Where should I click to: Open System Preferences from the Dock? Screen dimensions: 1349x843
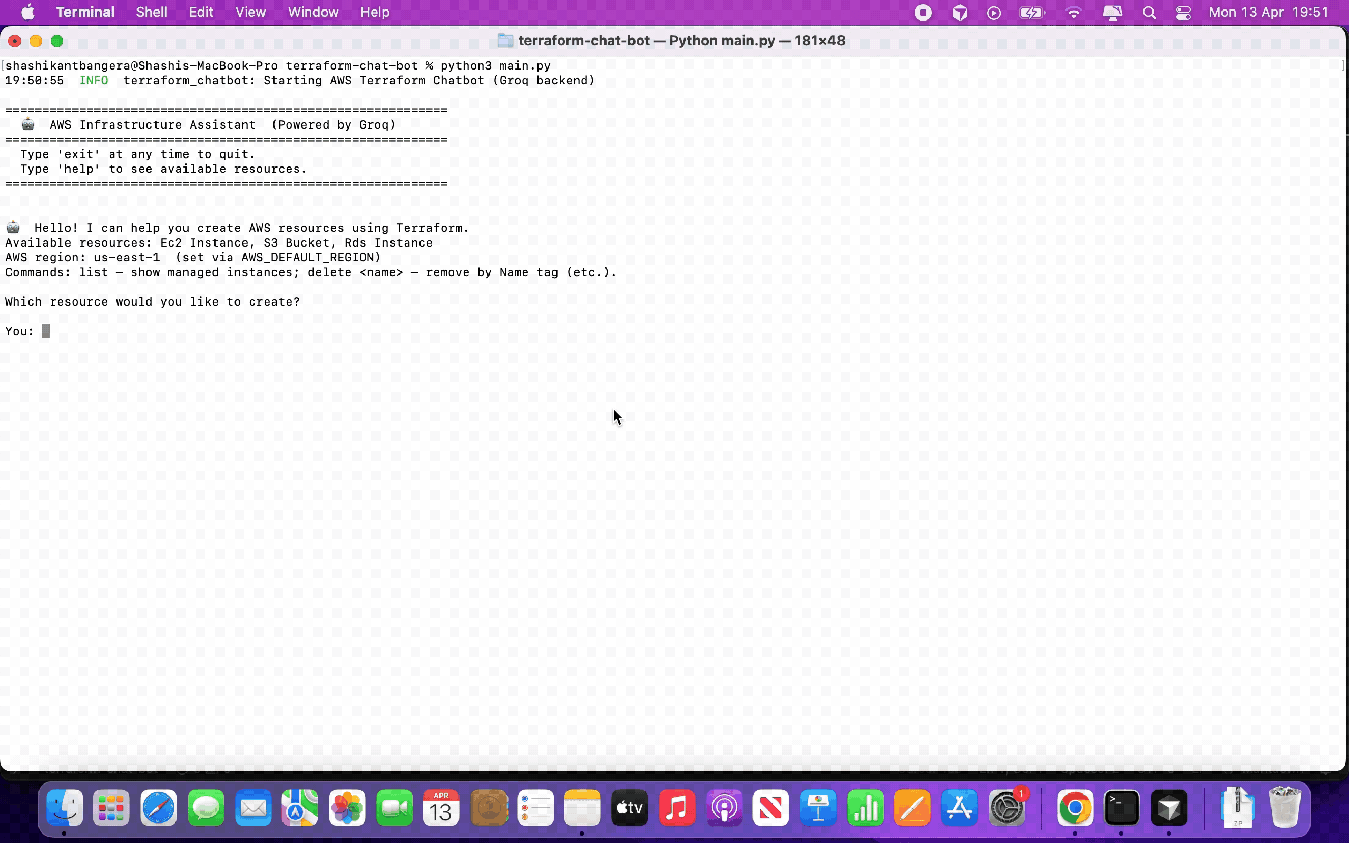click(1006, 807)
